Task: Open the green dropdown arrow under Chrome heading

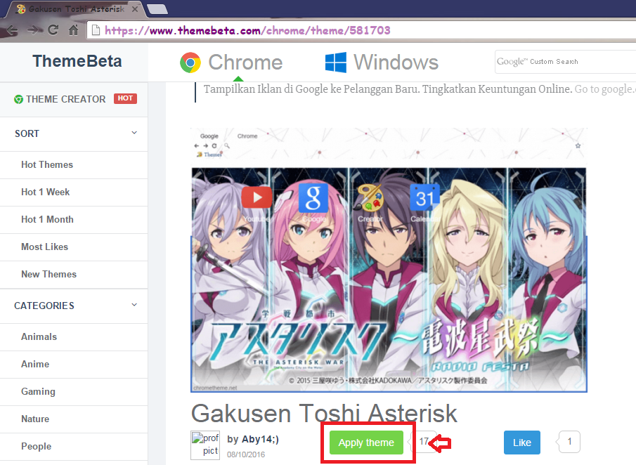Action: [x=238, y=79]
